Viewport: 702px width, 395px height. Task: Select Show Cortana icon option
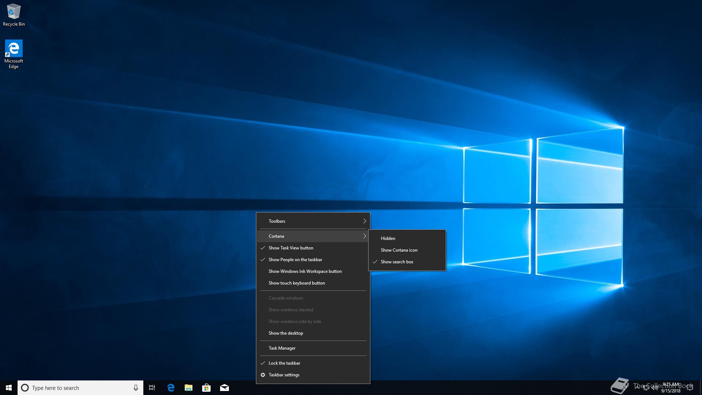pyautogui.click(x=399, y=250)
